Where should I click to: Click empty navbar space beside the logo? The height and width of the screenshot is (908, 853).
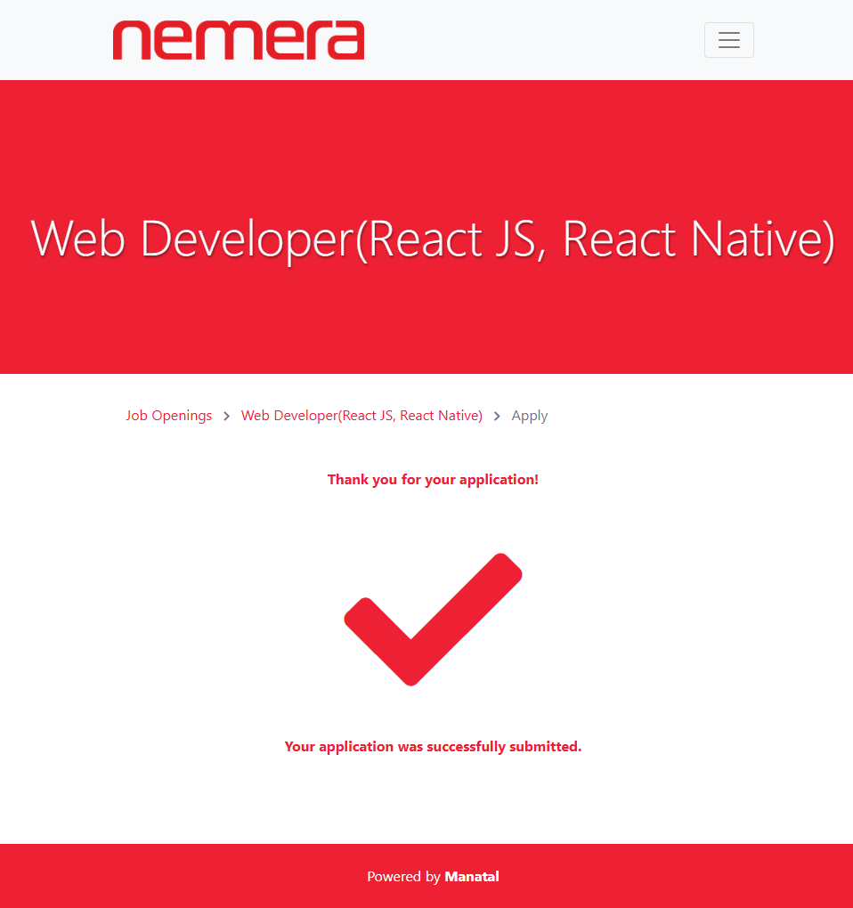pyautogui.click(x=534, y=40)
